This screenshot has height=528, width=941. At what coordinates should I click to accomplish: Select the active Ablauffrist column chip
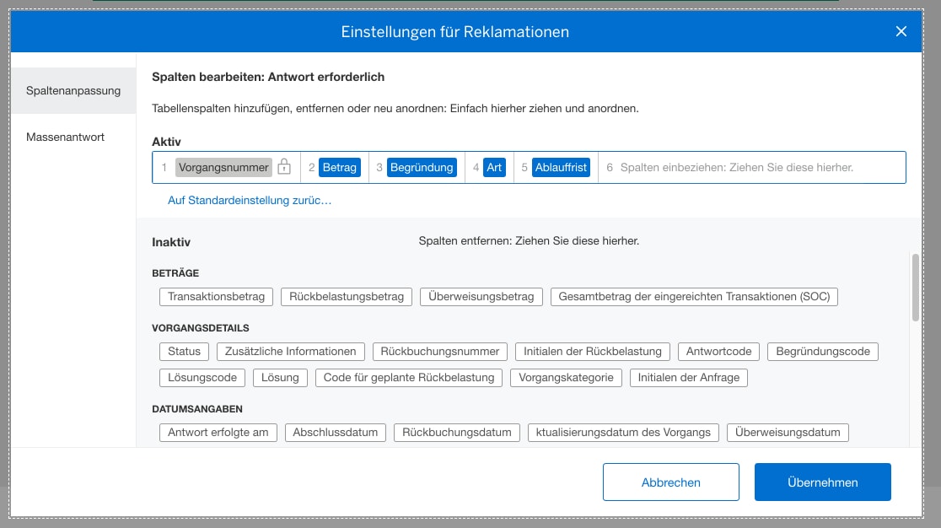click(x=560, y=167)
